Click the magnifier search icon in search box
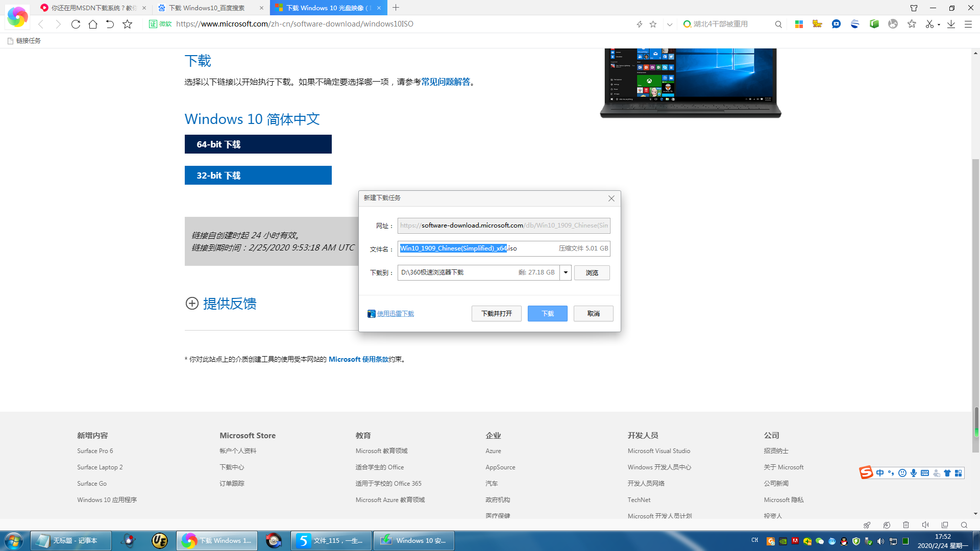 pos(778,24)
